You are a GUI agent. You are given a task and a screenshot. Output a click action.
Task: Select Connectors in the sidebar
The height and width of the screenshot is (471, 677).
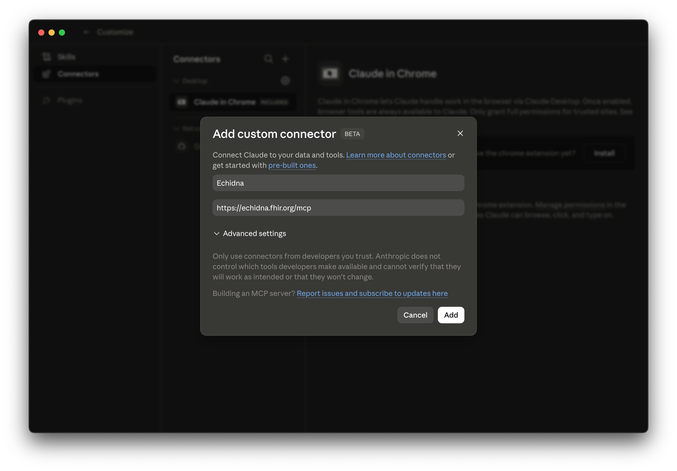click(x=94, y=74)
